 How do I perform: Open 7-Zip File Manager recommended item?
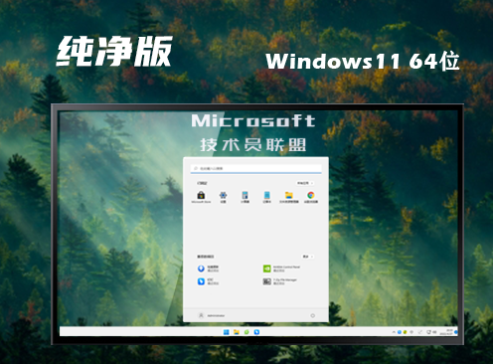280,281
